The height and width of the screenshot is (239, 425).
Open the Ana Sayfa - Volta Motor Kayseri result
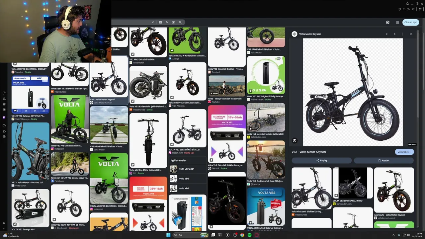pyautogui.click(x=394, y=193)
